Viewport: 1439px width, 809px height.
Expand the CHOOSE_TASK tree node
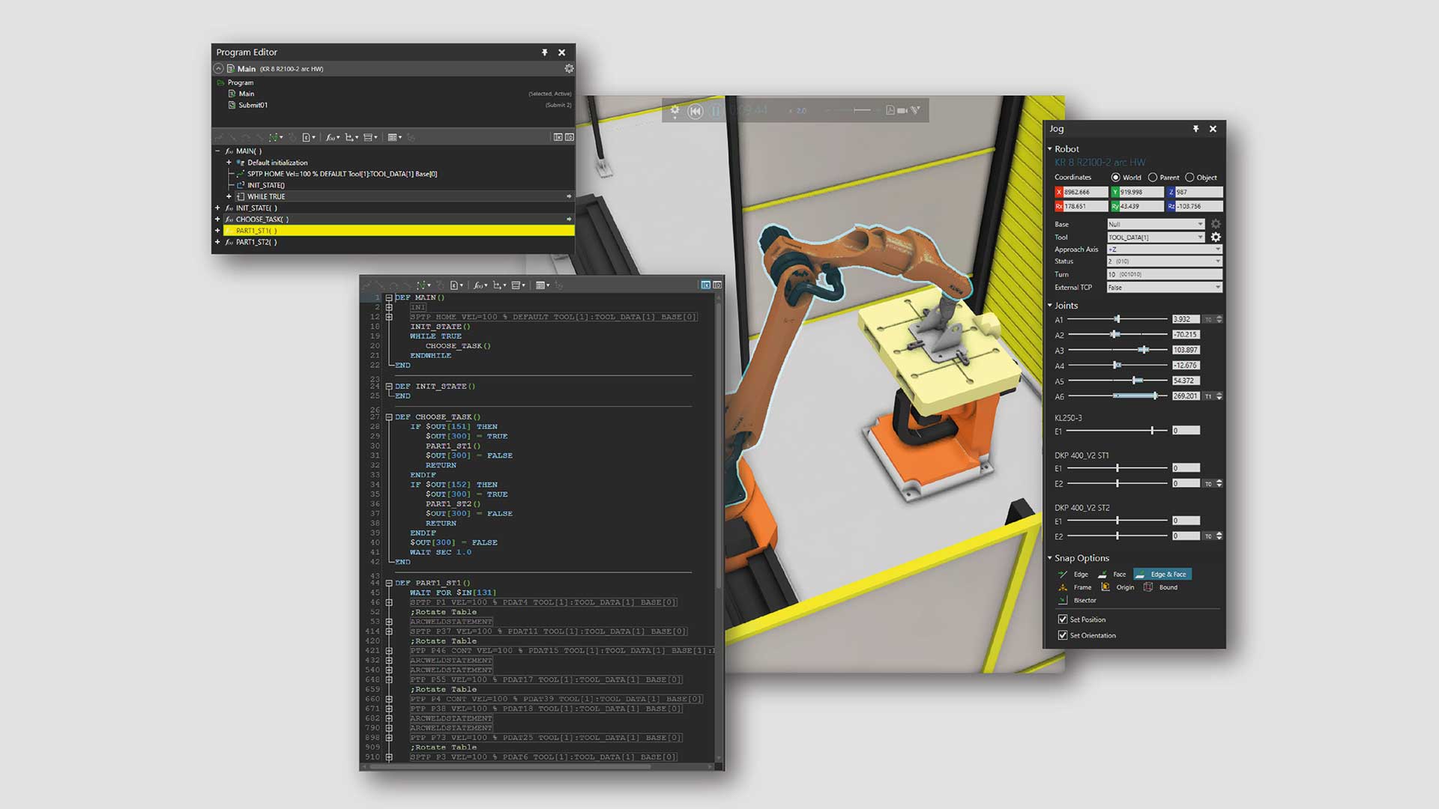pyautogui.click(x=217, y=219)
